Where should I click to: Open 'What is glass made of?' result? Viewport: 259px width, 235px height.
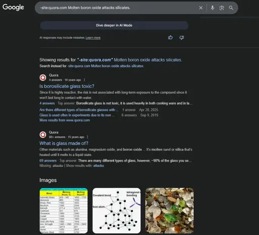[x=64, y=143]
